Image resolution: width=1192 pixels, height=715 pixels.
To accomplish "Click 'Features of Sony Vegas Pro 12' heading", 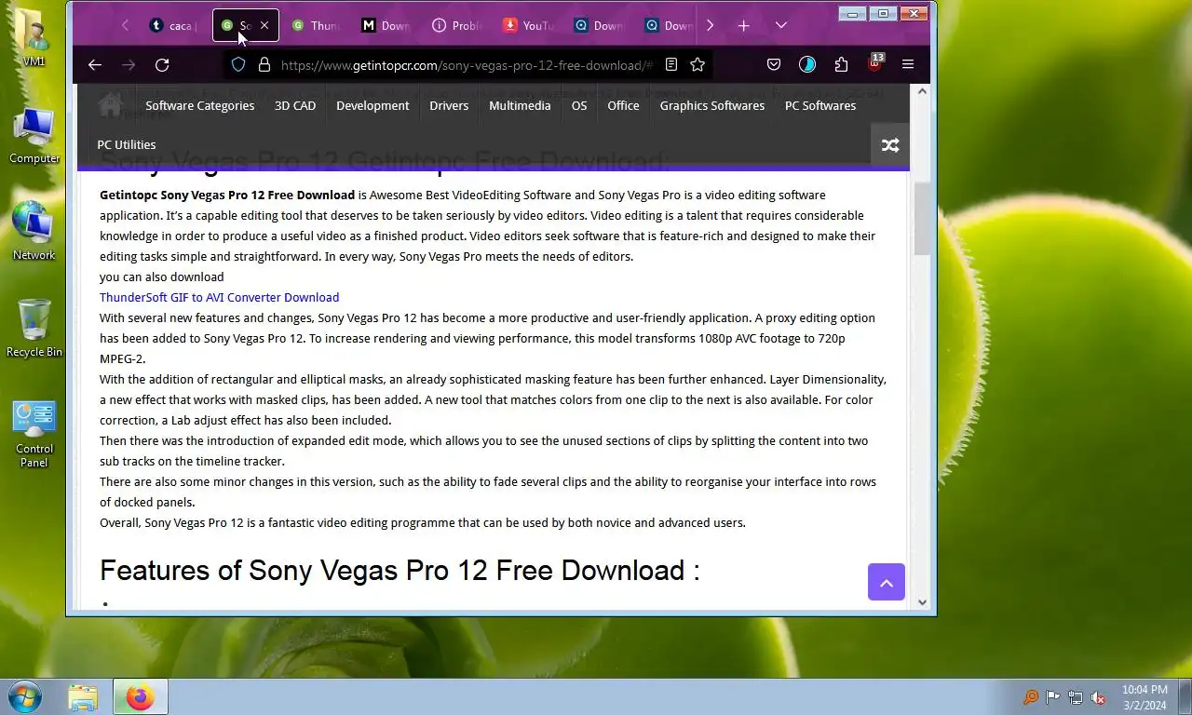I will pyautogui.click(x=400, y=570).
